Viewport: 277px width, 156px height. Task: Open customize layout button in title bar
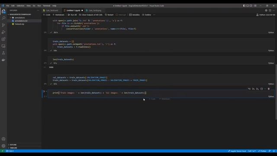click(255, 6)
